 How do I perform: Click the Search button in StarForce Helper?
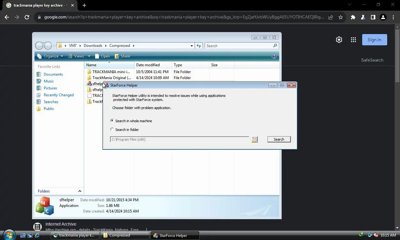click(279, 139)
